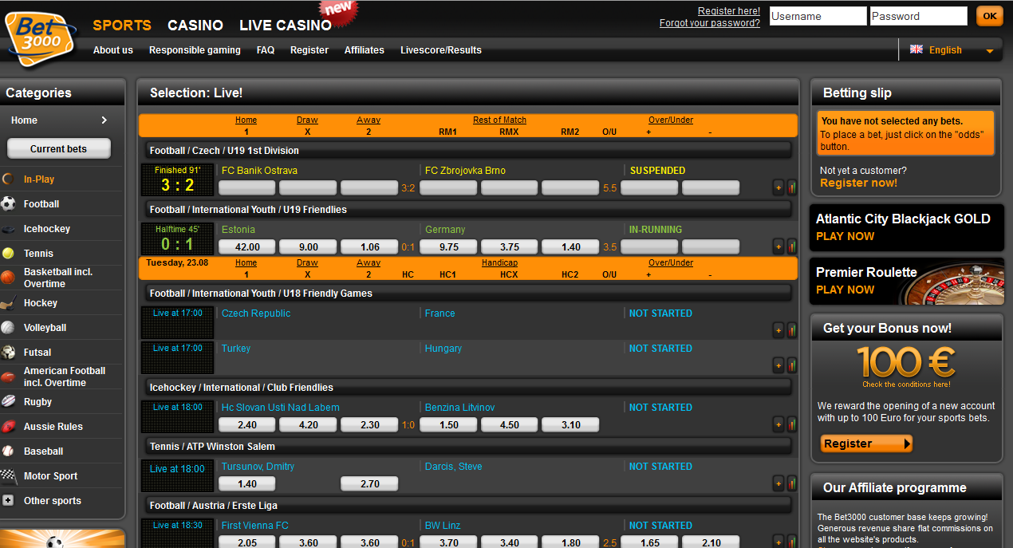Select the Baseball icon
Image resolution: width=1013 pixels, height=548 pixels.
click(8, 451)
